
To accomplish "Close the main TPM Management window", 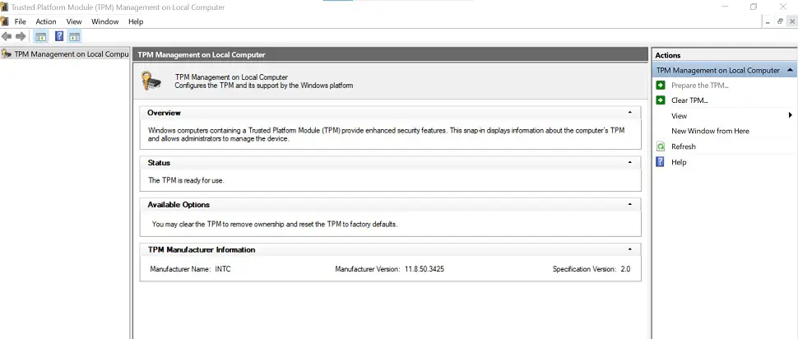I will tap(783, 7).
